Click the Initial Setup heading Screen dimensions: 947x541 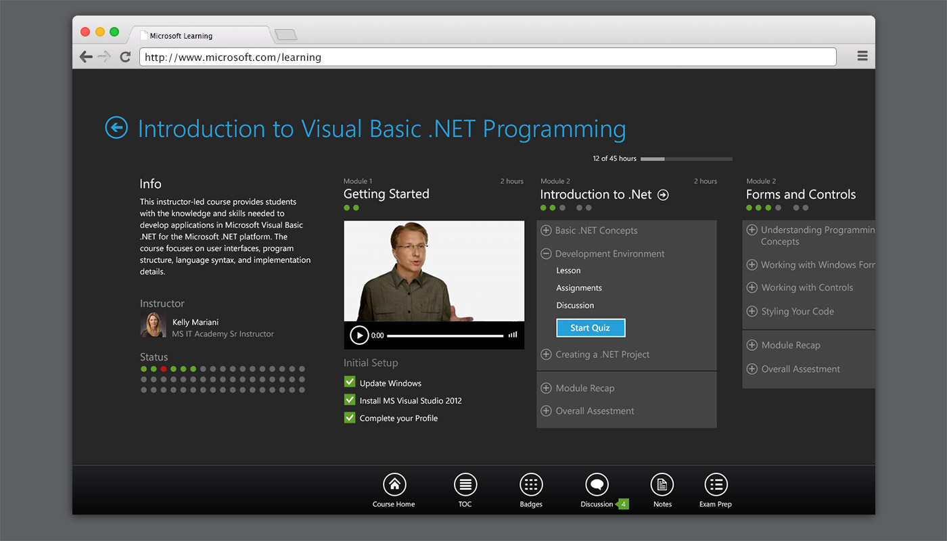[x=371, y=363]
